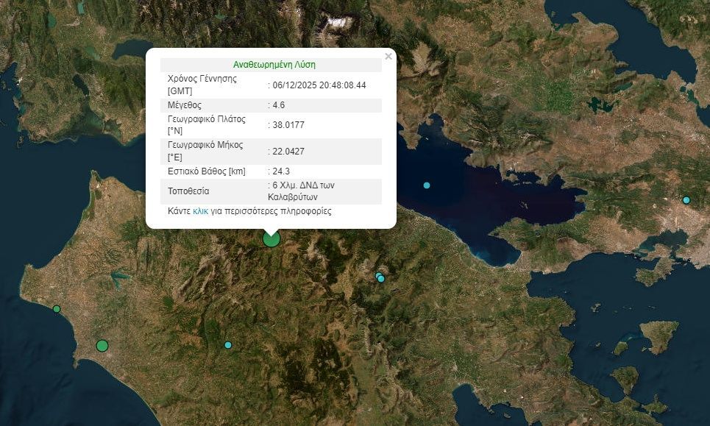The image size is (710, 426).
Task: Select the small green marker on west coast
Action: 57,309
